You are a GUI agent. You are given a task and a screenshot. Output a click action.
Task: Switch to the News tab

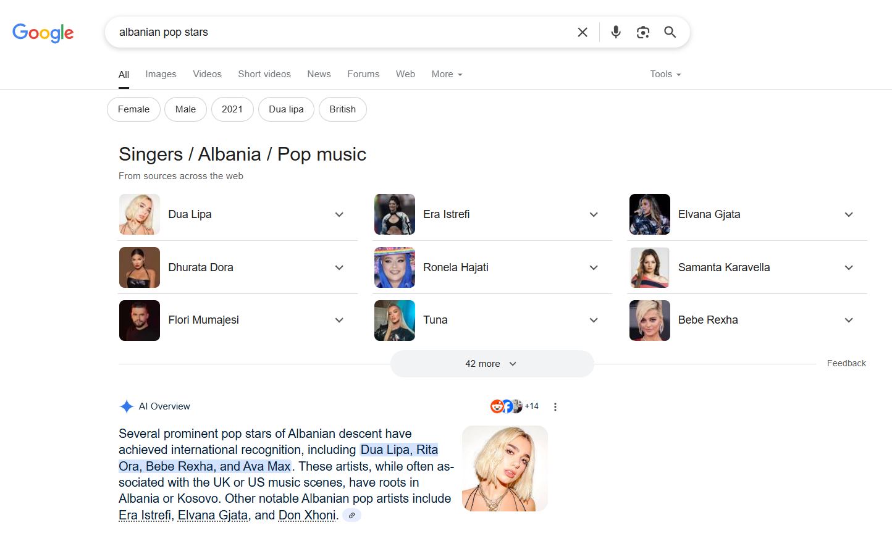click(319, 74)
